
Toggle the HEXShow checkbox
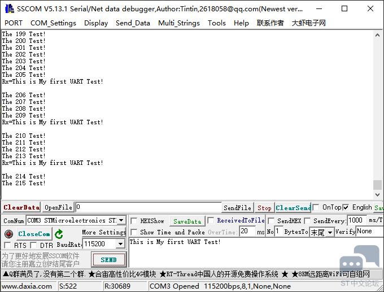134,221
